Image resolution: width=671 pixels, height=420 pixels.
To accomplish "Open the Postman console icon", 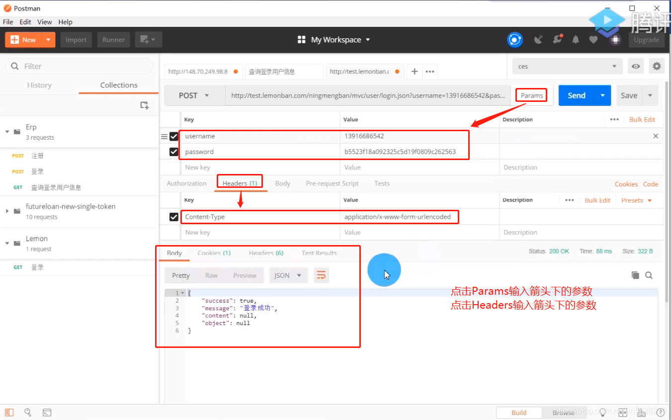I will (x=47, y=412).
